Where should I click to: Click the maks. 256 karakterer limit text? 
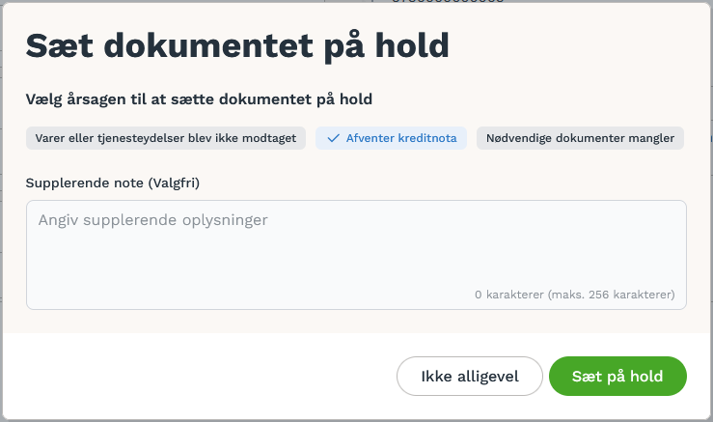611,295
